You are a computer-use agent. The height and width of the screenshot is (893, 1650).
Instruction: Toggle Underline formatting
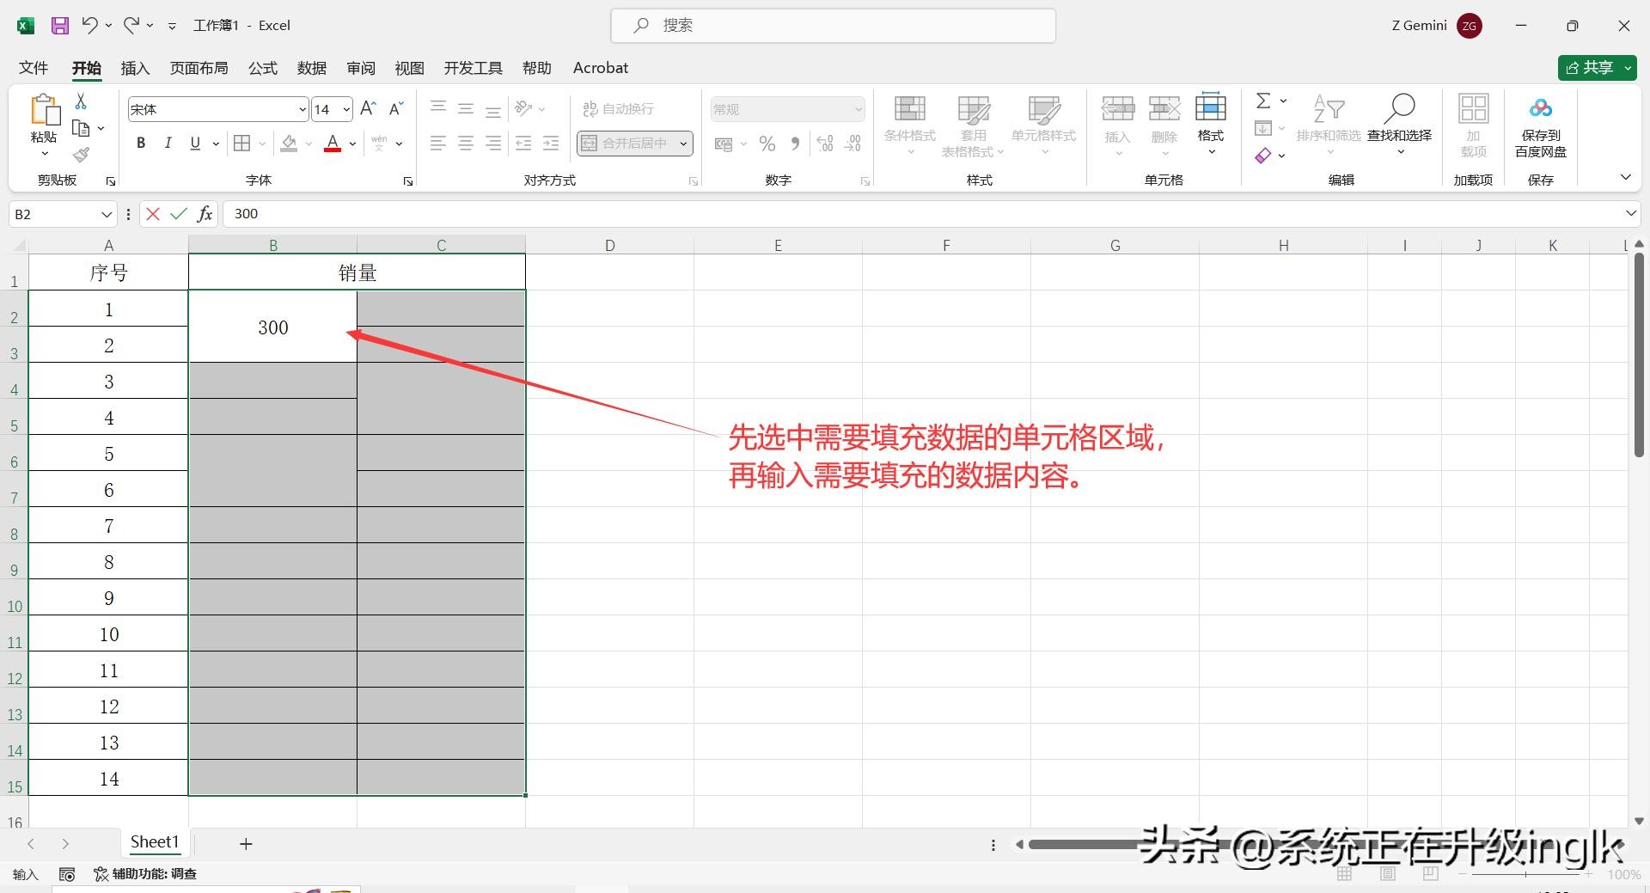coord(195,144)
